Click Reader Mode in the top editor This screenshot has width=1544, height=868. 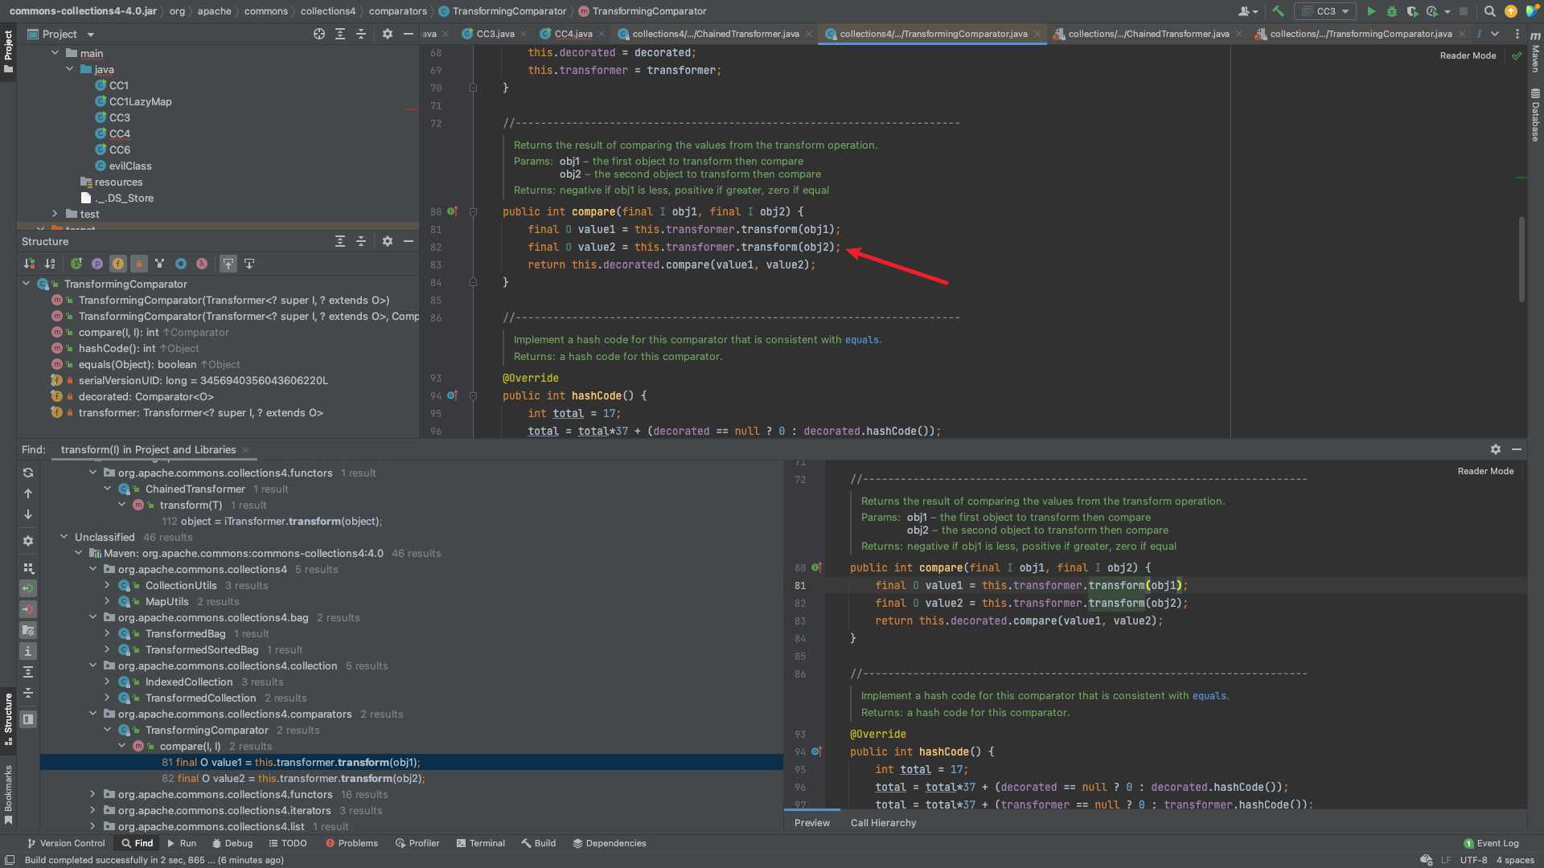[1468, 55]
